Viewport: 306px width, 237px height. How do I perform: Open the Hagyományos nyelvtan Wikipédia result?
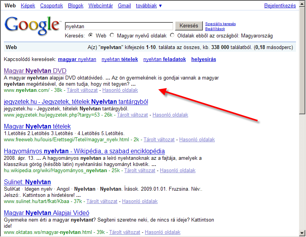[84, 151]
